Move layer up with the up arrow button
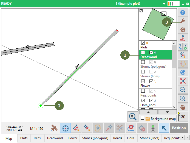This screenshot has width=190, height=143. 148,112
